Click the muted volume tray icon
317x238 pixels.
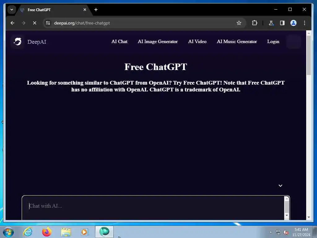[x=286, y=232]
